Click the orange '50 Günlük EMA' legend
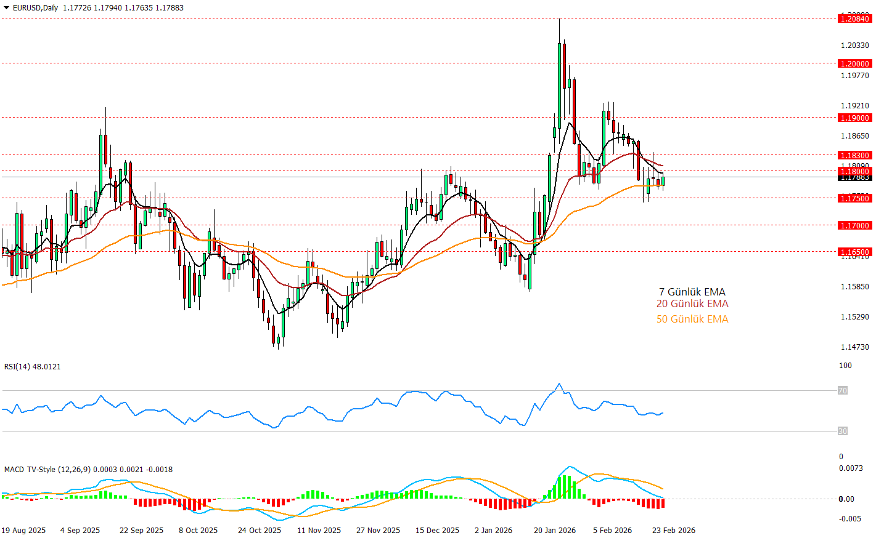The height and width of the screenshot is (538, 876). tap(692, 319)
